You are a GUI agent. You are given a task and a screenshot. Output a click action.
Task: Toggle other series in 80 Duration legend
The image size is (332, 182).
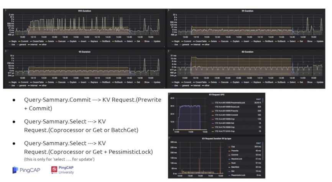(206, 85)
